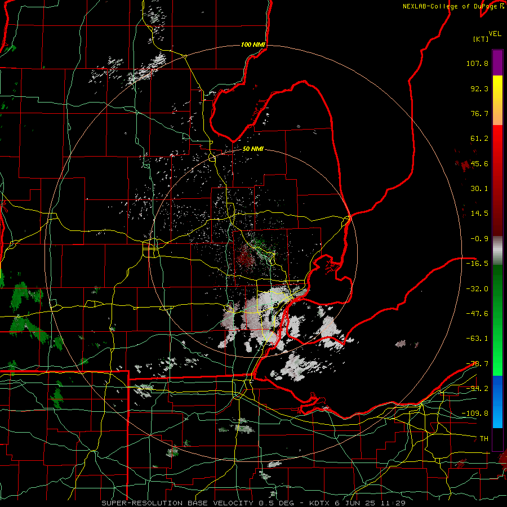The width and height of the screenshot is (507, 507).
Task: Click the TH threshold label
Action: [484, 439]
